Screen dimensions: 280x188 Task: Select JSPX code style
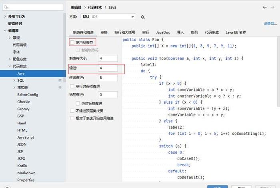tap(21, 158)
